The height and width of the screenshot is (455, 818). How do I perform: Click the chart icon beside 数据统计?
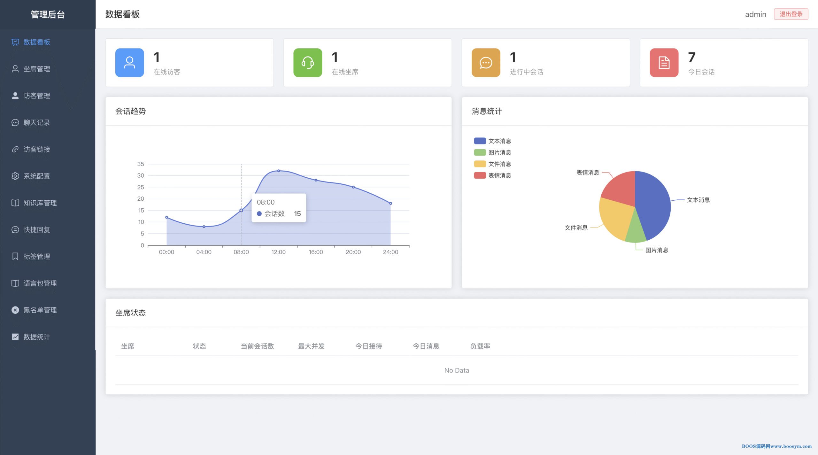[x=15, y=337]
